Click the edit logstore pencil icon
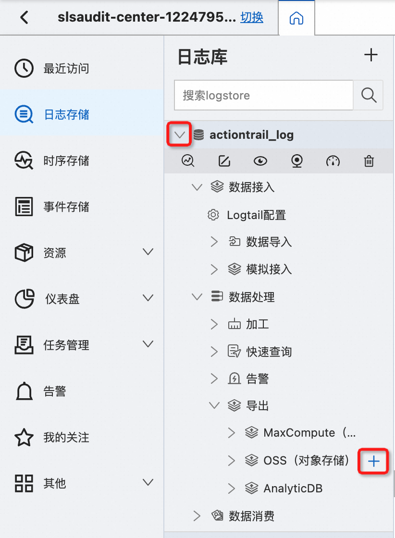Screen dimensions: 395x538 (x=224, y=160)
